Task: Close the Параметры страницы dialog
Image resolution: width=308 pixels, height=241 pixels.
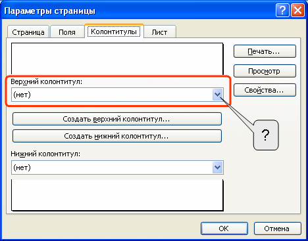Action: click(297, 11)
